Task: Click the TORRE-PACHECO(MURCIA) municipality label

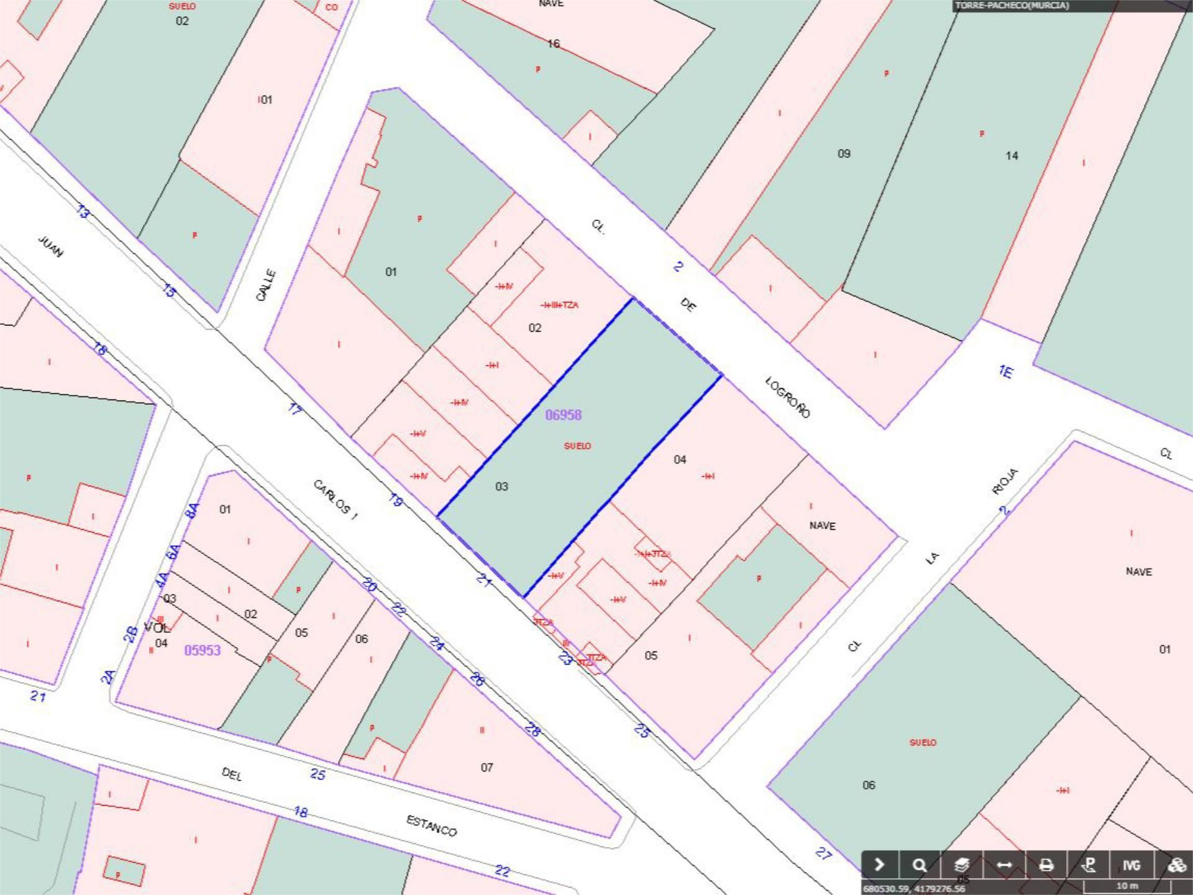Action: pyautogui.click(x=1012, y=6)
